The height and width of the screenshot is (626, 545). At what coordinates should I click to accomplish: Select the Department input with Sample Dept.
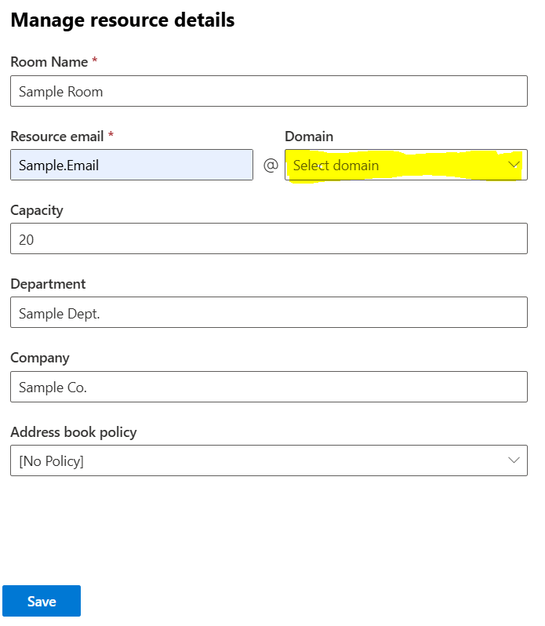[x=269, y=312]
